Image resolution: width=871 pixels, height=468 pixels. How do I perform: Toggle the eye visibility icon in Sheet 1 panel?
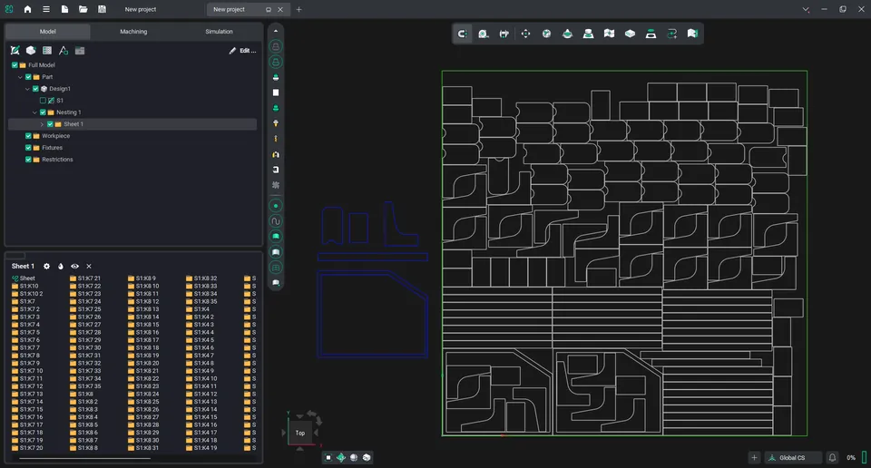click(x=74, y=267)
